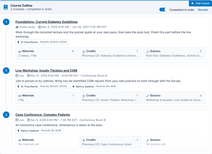This screenshot has height=154, width=212.
Task: Click the calendar icon beside Nov 3, 2026
Action: coord(40,27)
